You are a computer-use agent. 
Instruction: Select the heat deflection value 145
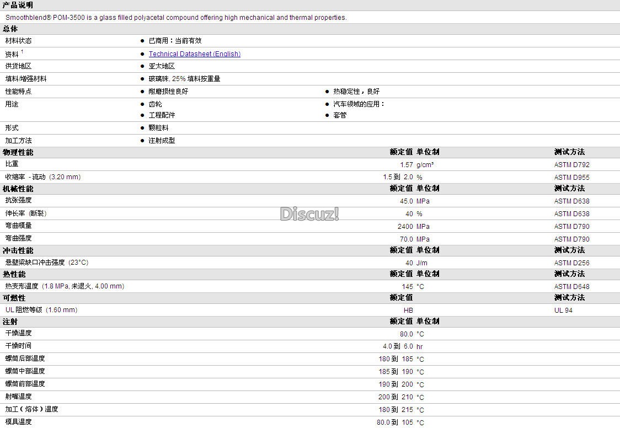[407, 286]
